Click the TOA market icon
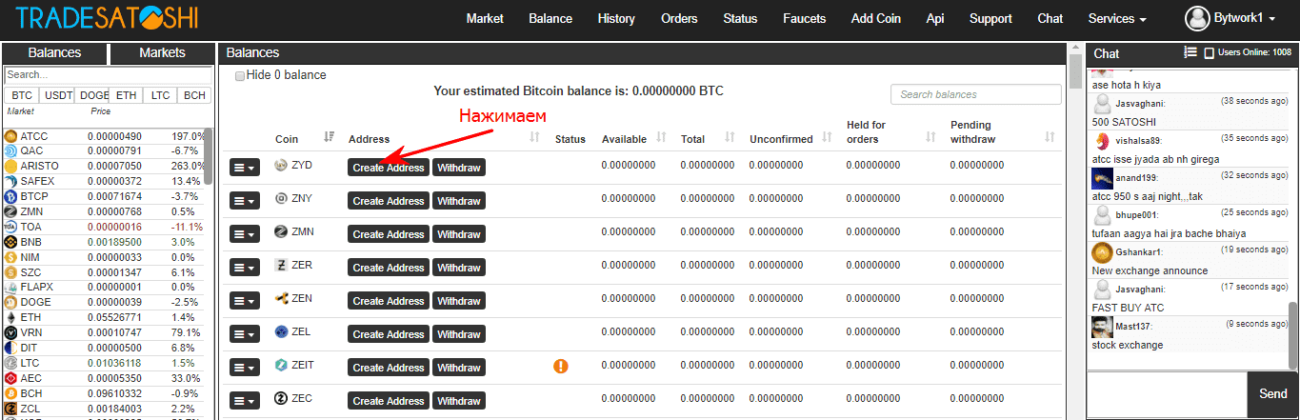 click(11, 228)
